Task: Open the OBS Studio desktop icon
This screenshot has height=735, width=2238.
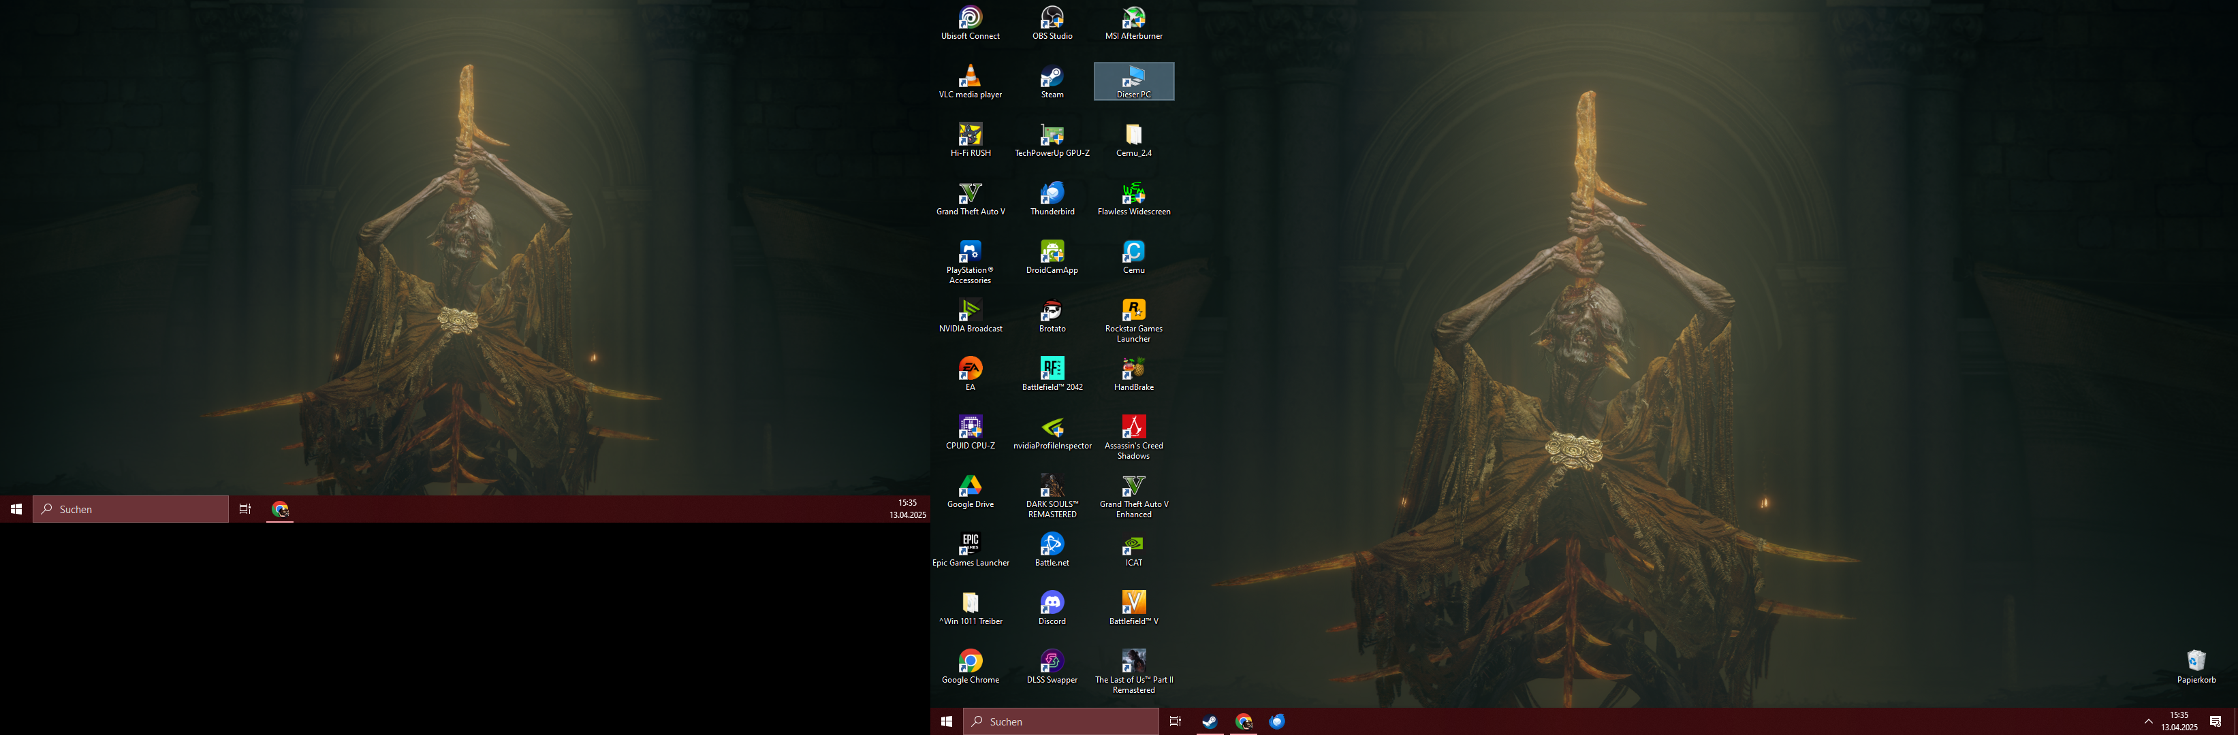Action: pos(1052,18)
